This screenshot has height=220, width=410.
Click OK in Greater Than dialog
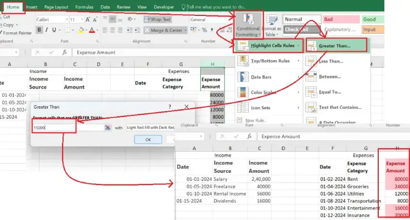pyautogui.click(x=148, y=139)
